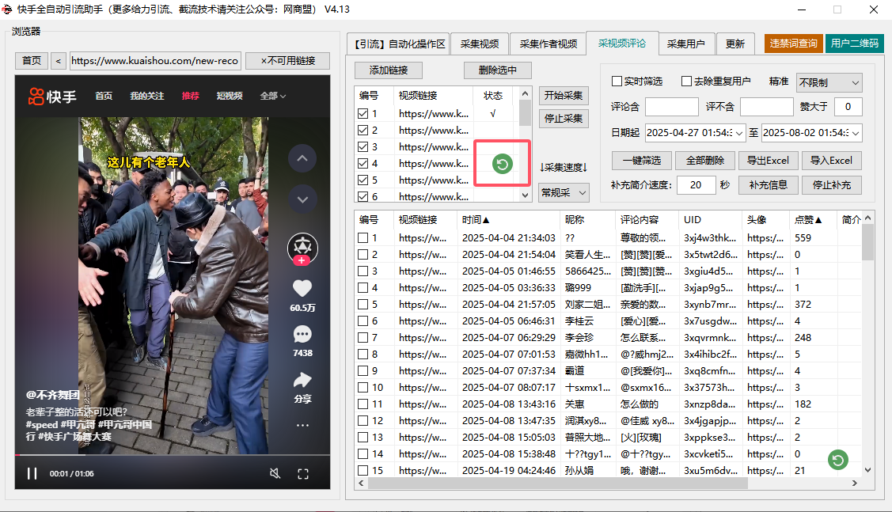
Task: Click the 违禁词查询 button
Action: 793,44
